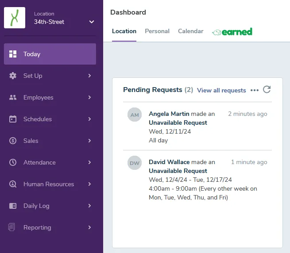This screenshot has width=290, height=253.
Task: Click the Attendance menu label
Action: 39,162
